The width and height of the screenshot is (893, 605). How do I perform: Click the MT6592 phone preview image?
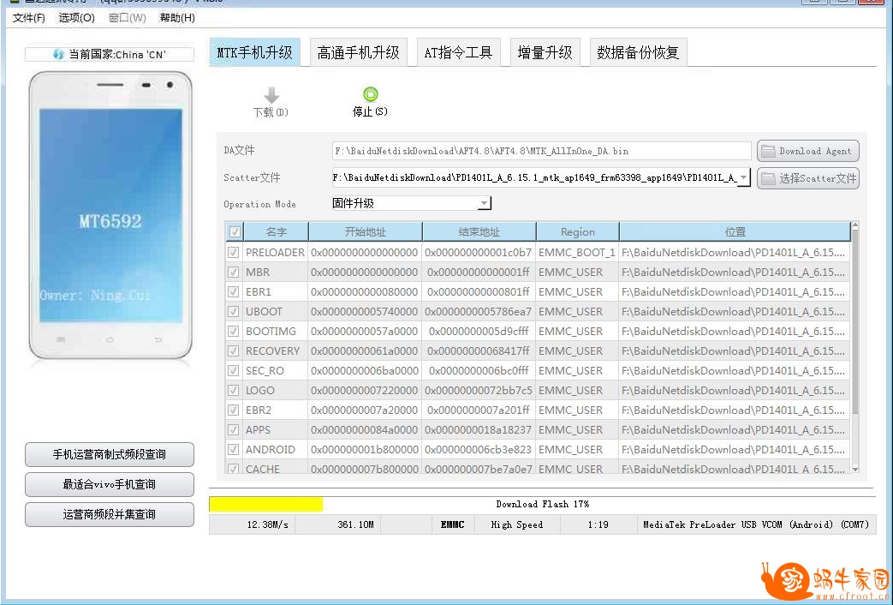tap(110, 215)
